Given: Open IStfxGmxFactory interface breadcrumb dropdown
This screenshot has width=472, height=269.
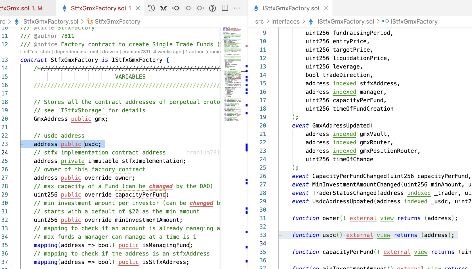Looking at the screenshot, I should (414, 21).
